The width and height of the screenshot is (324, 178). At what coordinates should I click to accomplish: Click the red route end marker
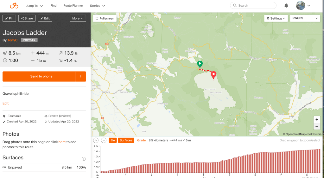click(213, 74)
